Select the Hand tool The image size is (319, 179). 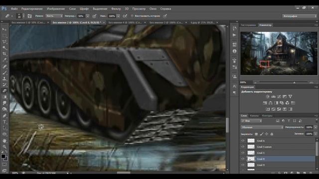[4, 140]
